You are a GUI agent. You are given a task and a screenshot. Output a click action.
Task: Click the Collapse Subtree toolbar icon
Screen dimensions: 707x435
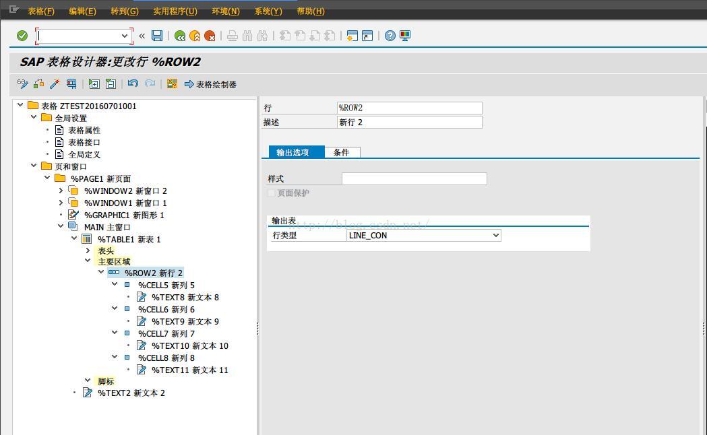click(x=111, y=83)
